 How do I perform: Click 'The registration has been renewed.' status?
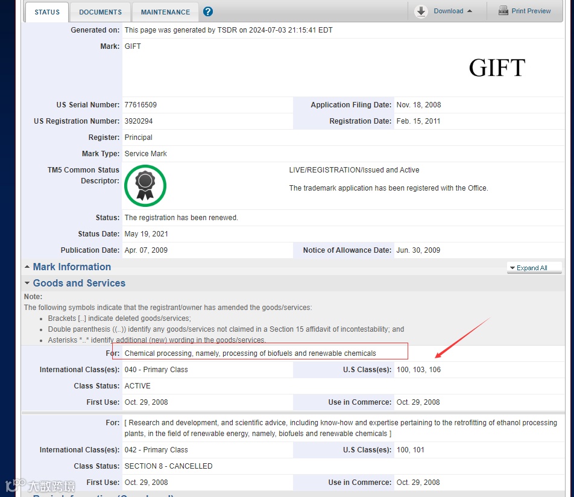pyautogui.click(x=181, y=218)
